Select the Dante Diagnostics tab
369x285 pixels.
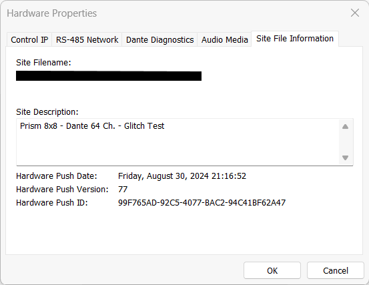point(159,39)
